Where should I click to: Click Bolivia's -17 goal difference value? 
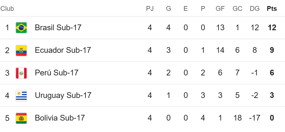click(254, 118)
